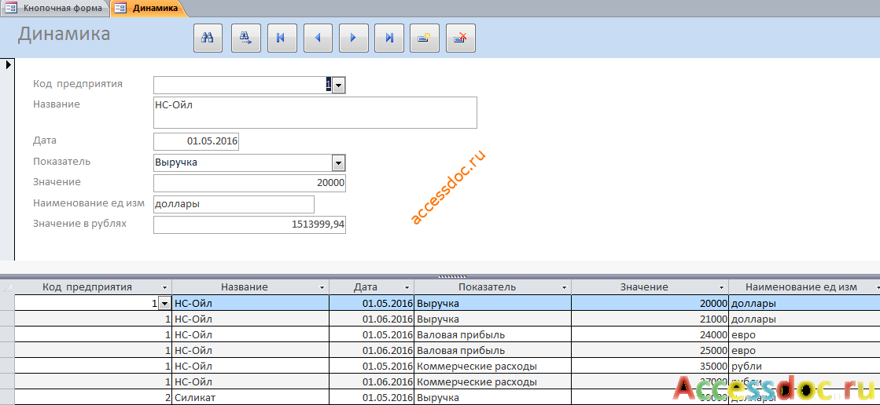Go to the previous record
Screen dimensions: 880x405
(x=318, y=38)
